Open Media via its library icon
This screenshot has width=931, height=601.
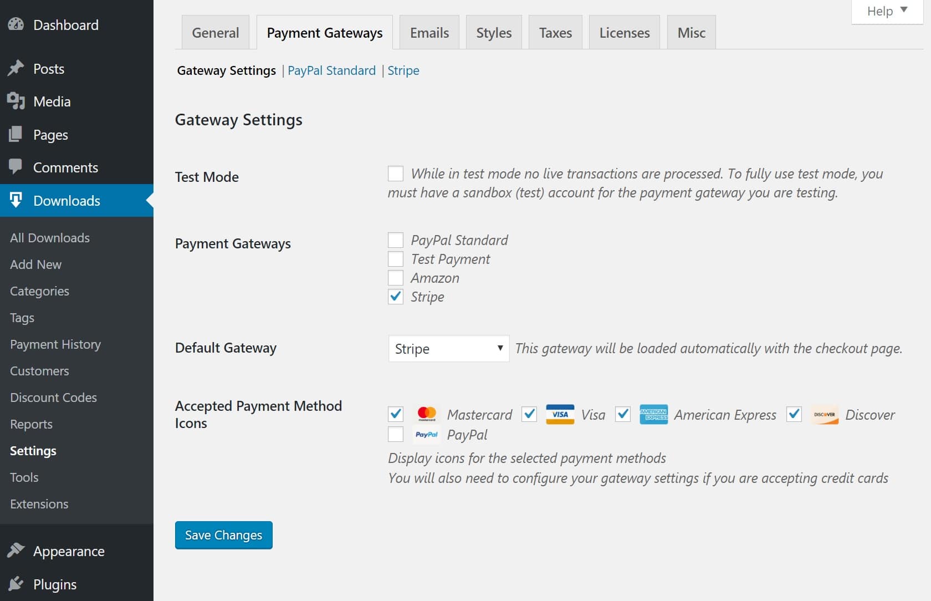click(16, 101)
